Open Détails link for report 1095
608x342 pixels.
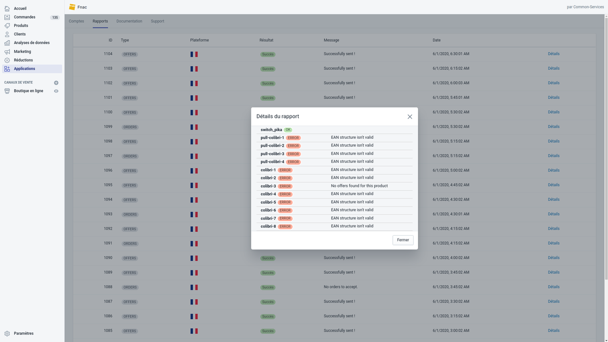tap(553, 185)
